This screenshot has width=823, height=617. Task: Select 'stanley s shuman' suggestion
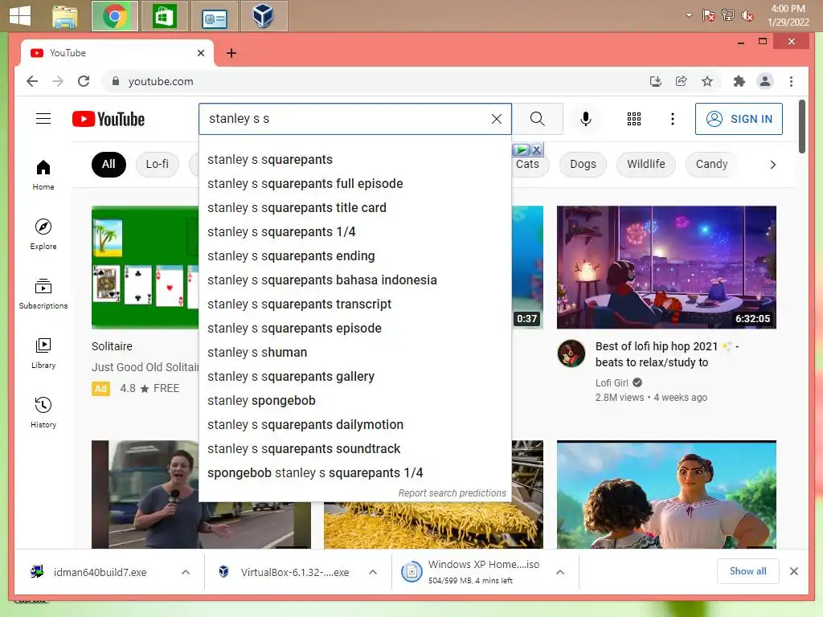(354, 353)
